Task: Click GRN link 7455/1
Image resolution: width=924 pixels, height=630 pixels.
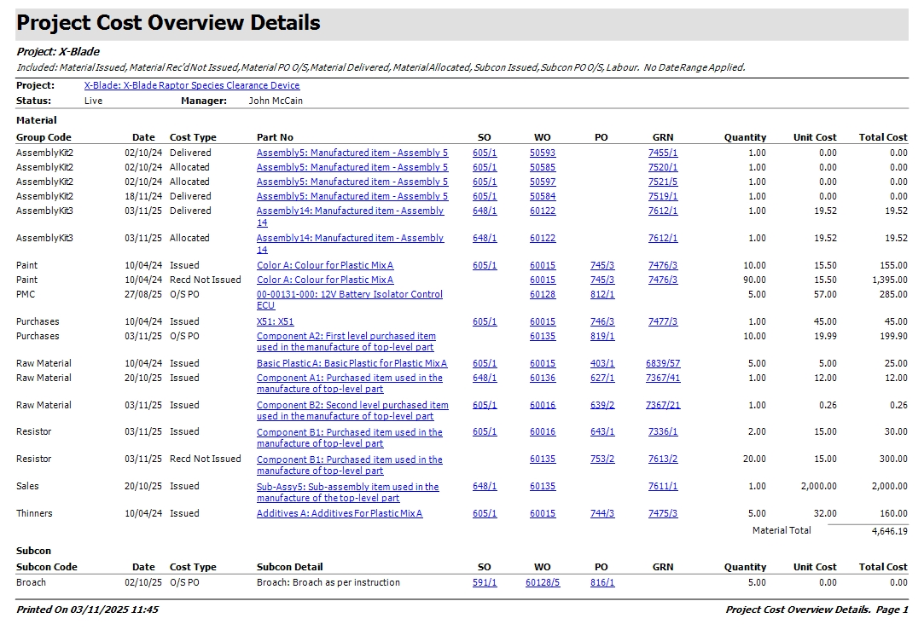Action: [x=663, y=153]
